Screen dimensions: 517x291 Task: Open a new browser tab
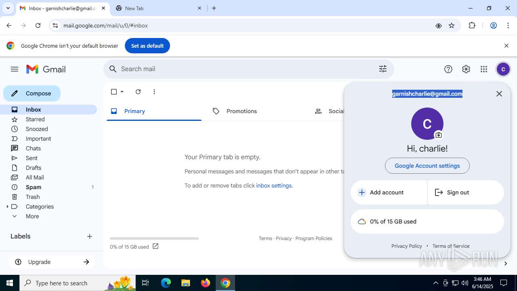click(214, 8)
